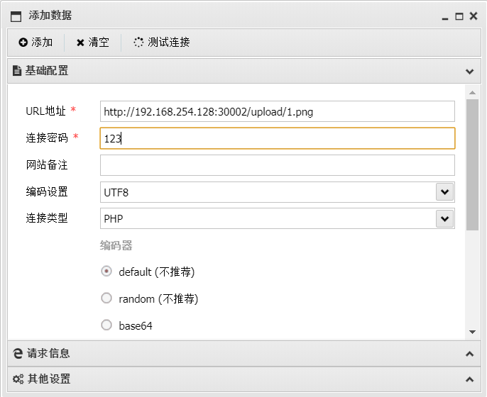Click the 编码器 encoder heading text
Image resolution: width=487 pixels, height=397 pixels.
116,245
